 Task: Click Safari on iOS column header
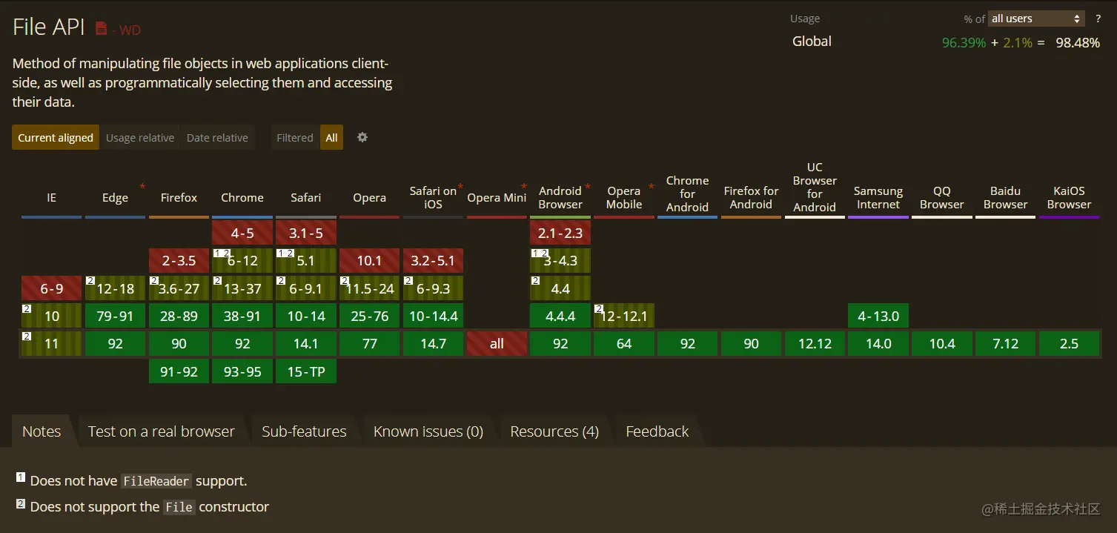[x=433, y=198]
